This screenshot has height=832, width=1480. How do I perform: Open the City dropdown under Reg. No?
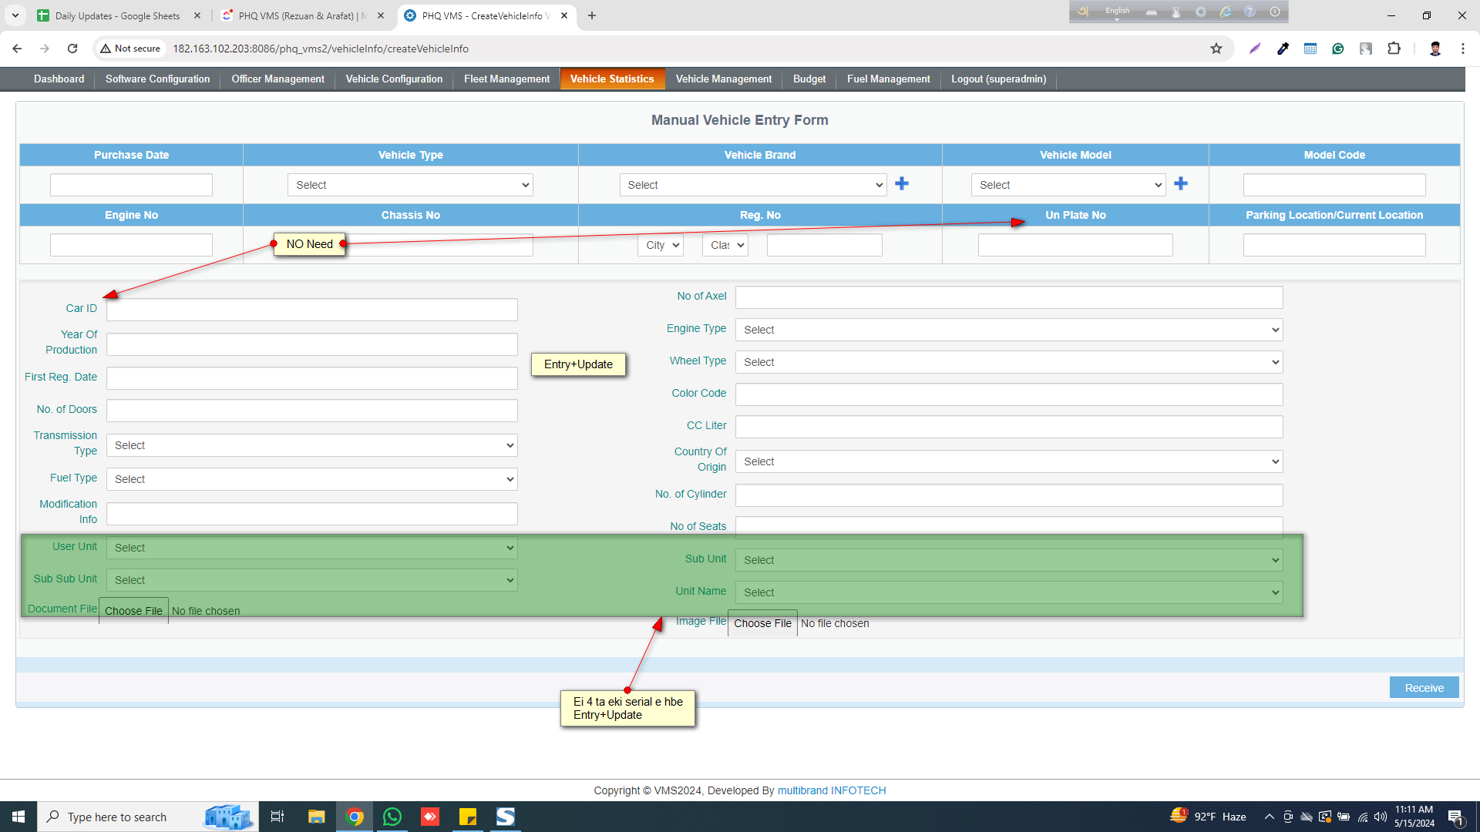(x=661, y=245)
